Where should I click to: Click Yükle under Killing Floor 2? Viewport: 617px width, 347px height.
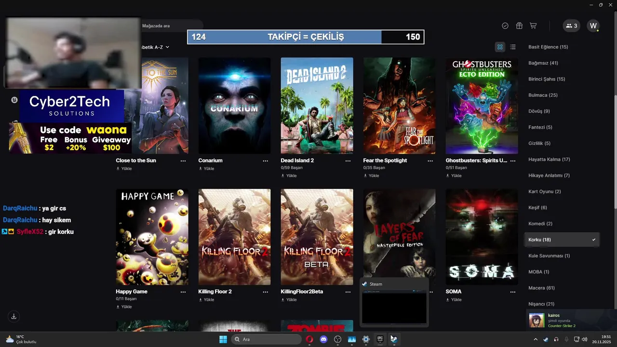(206, 300)
